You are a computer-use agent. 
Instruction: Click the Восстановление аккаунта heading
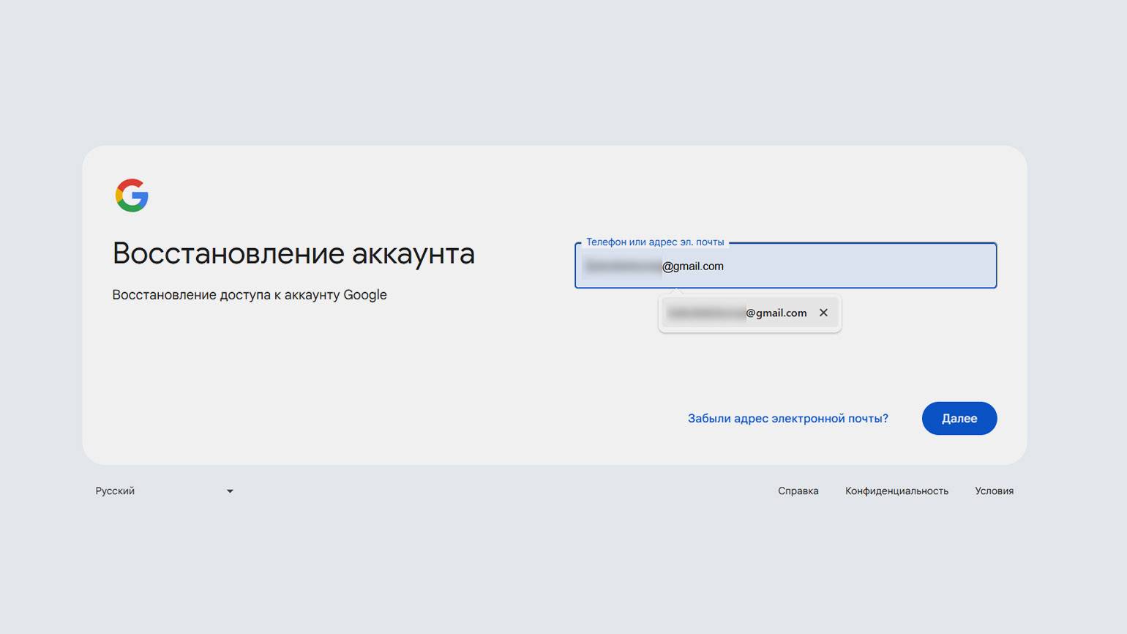[293, 254]
